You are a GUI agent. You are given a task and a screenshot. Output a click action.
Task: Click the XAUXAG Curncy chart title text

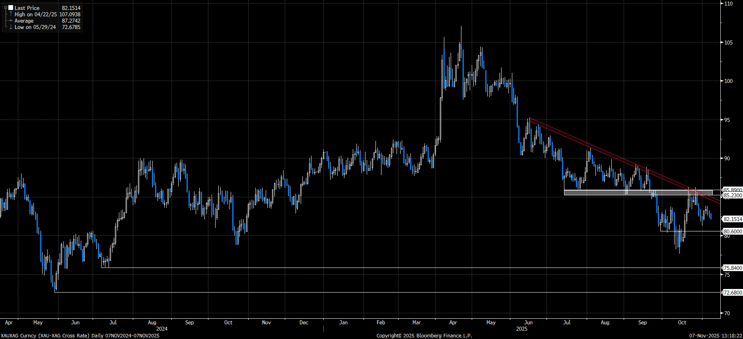(x=80, y=335)
